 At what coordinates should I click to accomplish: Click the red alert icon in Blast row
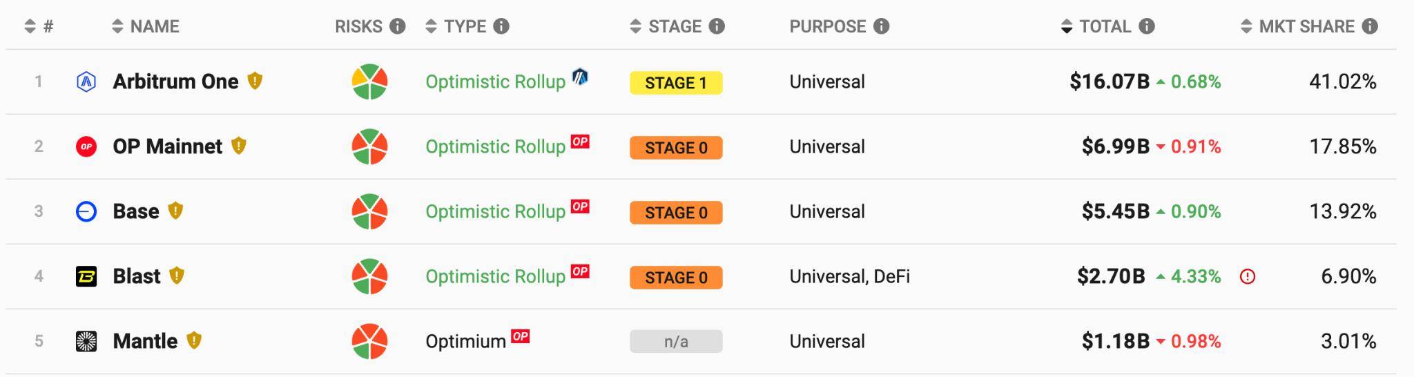pyautogui.click(x=1248, y=277)
